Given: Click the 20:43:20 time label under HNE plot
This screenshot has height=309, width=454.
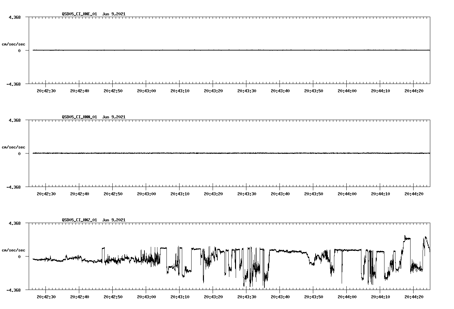Looking at the screenshot, I should pyautogui.click(x=213, y=91).
